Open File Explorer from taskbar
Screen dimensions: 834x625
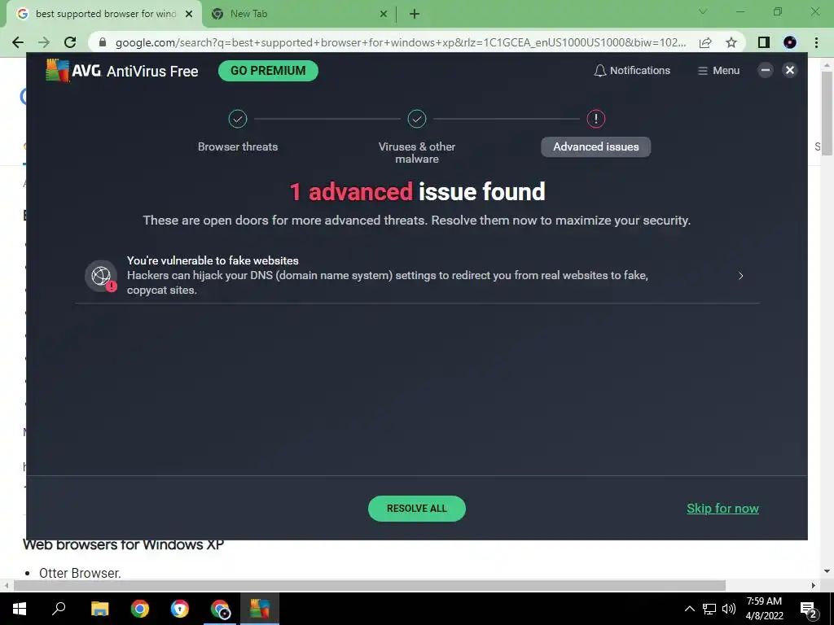[99, 609]
